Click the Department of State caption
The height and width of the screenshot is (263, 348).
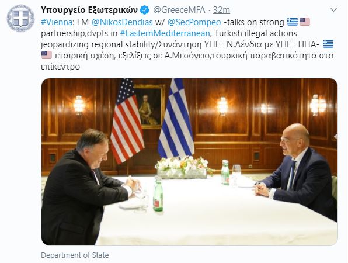[75, 255]
